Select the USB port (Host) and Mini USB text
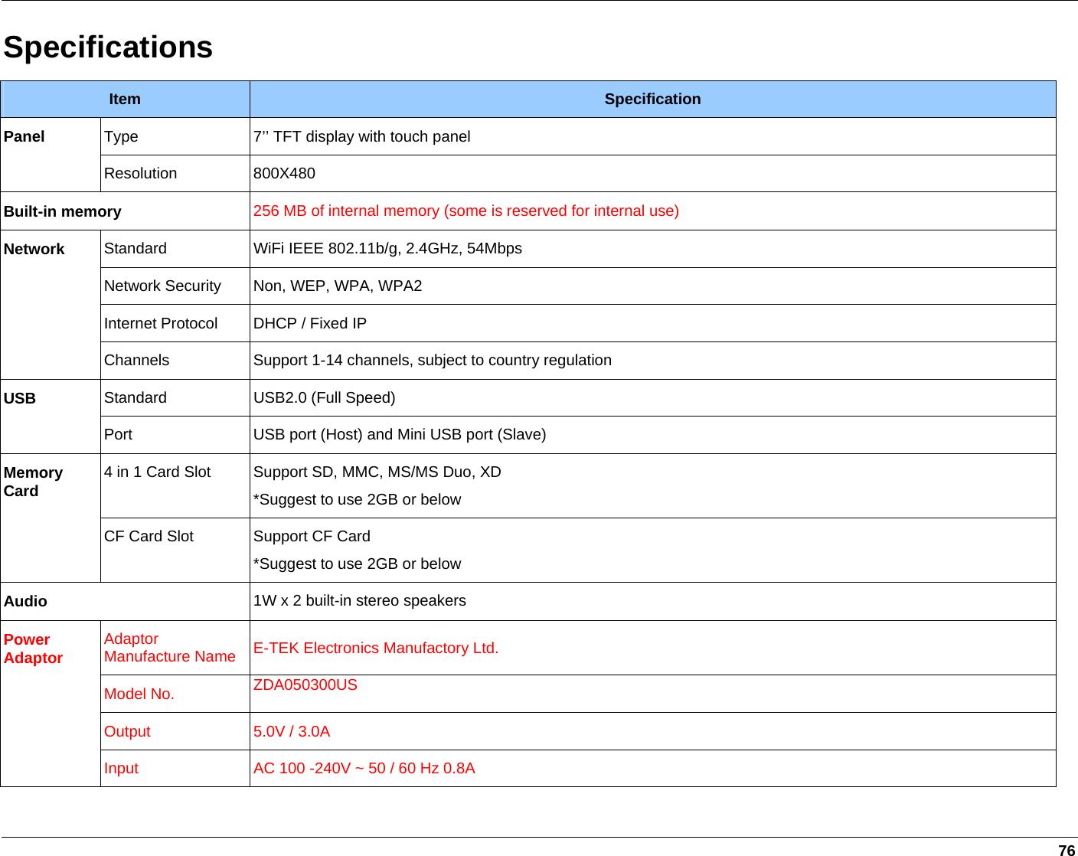This screenshot has height=856, width=1078. point(400,434)
